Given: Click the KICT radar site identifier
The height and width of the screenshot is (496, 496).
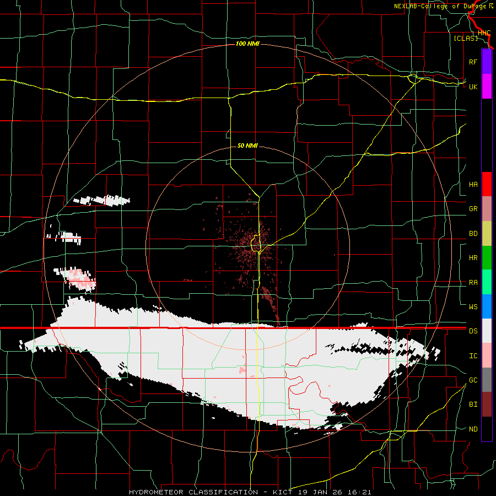Looking at the screenshot, I should click(284, 492).
